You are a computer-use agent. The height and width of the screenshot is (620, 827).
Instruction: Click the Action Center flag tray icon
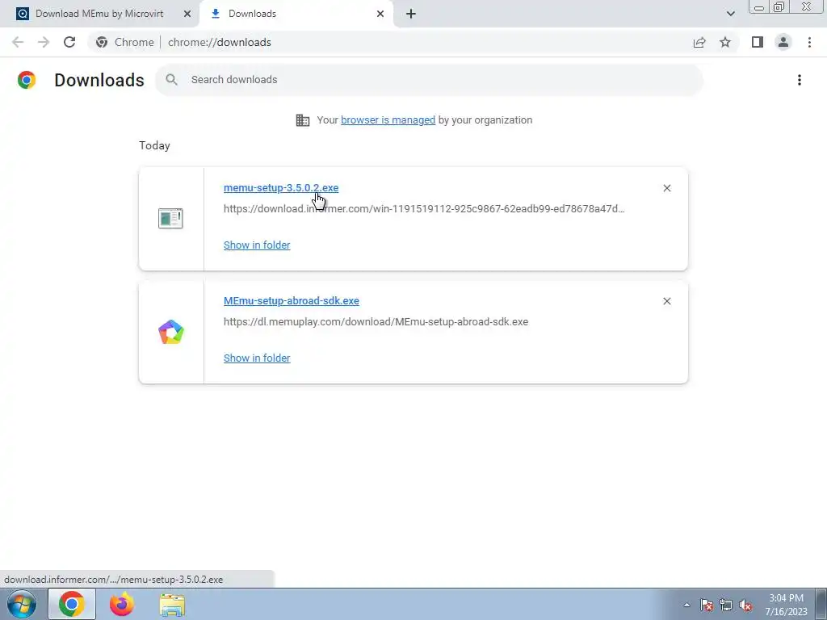point(706,605)
